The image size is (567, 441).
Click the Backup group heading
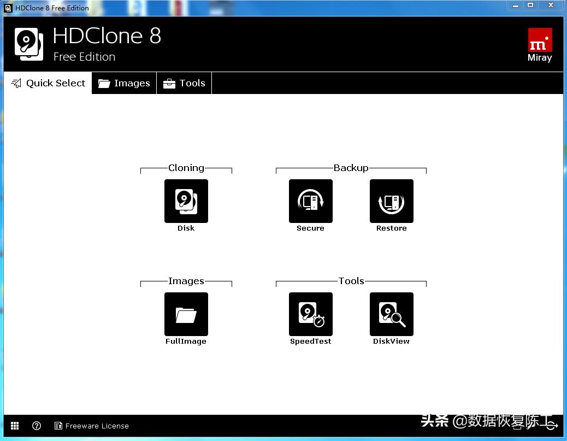(x=351, y=168)
